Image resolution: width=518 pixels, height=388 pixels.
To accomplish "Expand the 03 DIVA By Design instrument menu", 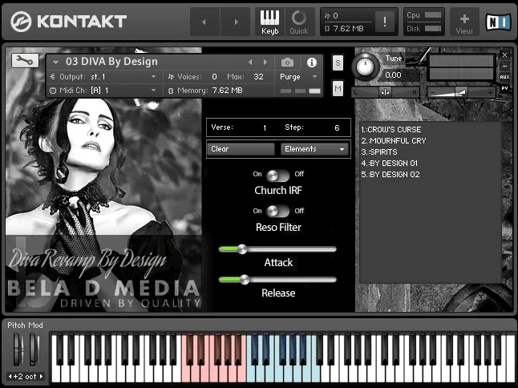I will (x=55, y=62).
